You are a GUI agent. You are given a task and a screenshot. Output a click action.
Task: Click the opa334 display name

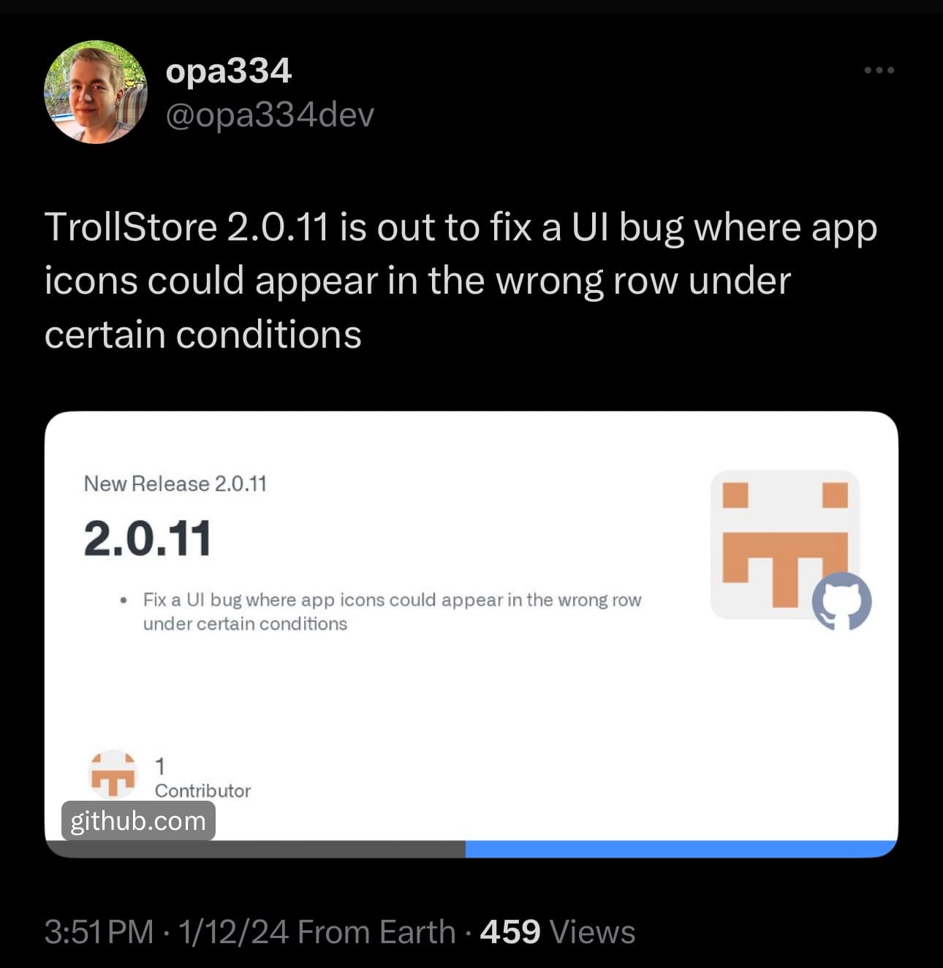(x=229, y=71)
